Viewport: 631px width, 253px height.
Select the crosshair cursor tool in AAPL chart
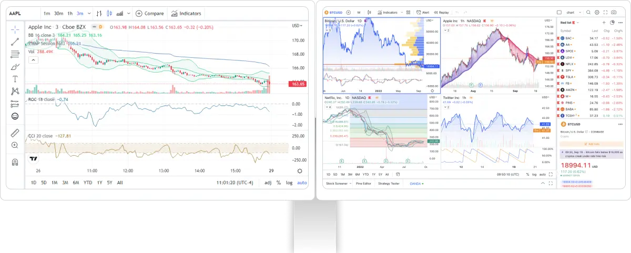tap(15, 29)
